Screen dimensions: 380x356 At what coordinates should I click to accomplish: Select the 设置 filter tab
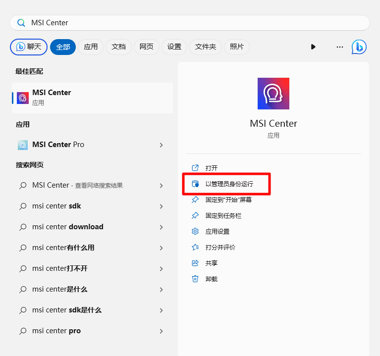(174, 47)
